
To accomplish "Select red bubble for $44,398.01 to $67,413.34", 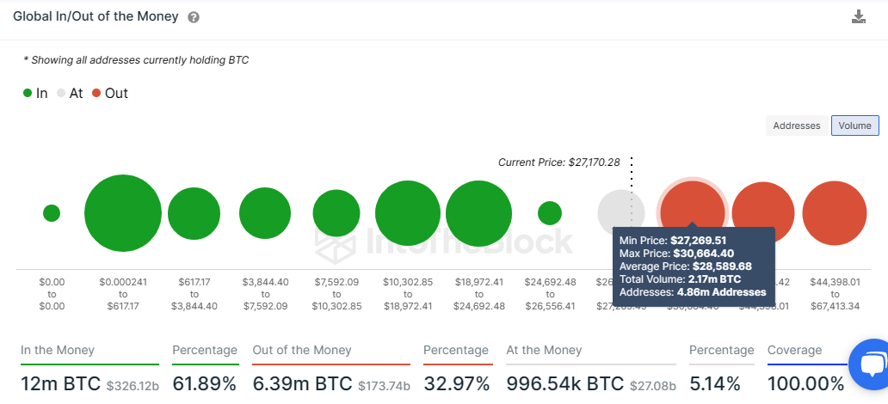I will [835, 213].
